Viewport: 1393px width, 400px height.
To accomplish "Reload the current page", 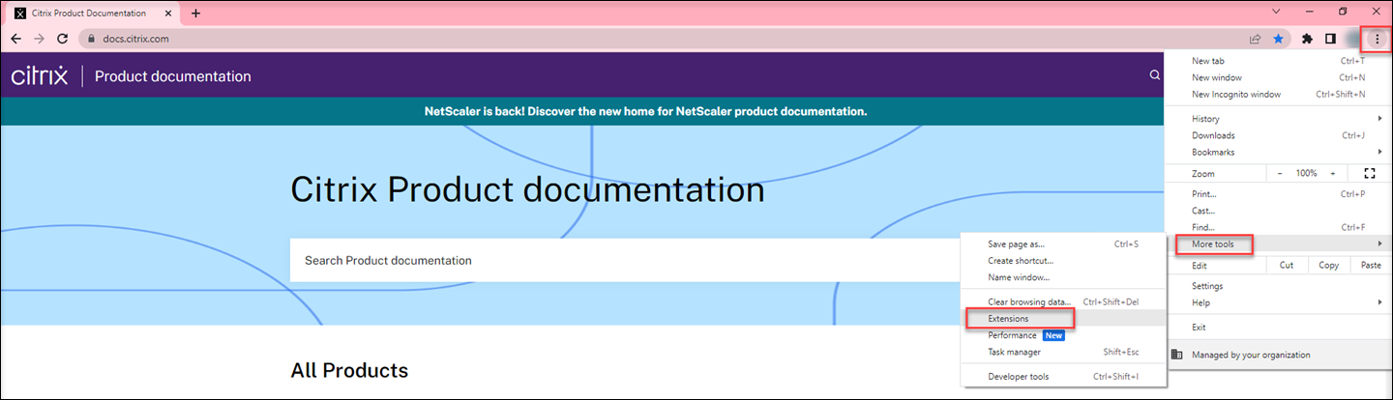I will [x=63, y=39].
